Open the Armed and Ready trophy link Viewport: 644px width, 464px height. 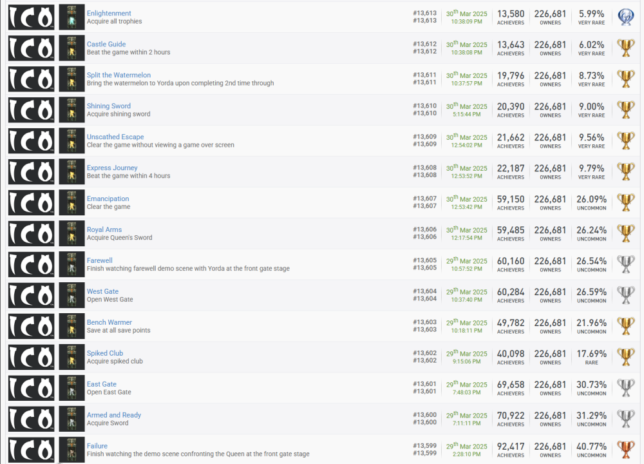(114, 416)
